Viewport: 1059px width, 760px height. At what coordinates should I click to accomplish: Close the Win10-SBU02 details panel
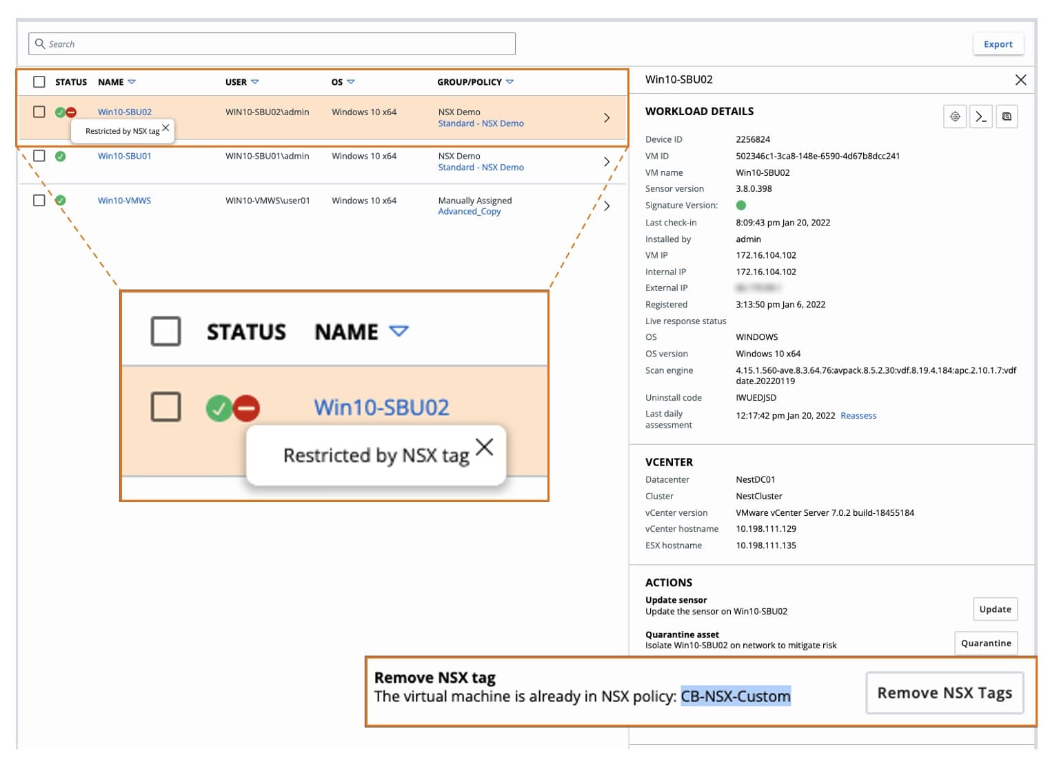[1020, 80]
